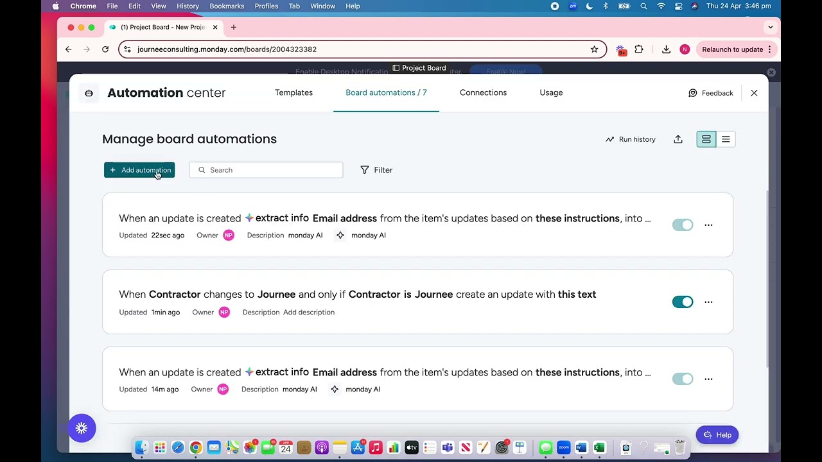Click the Feedback button
This screenshot has height=462, width=822.
[710, 93]
